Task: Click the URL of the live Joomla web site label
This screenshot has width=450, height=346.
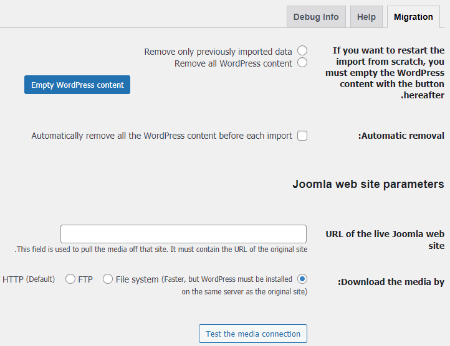Action: click(385, 240)
